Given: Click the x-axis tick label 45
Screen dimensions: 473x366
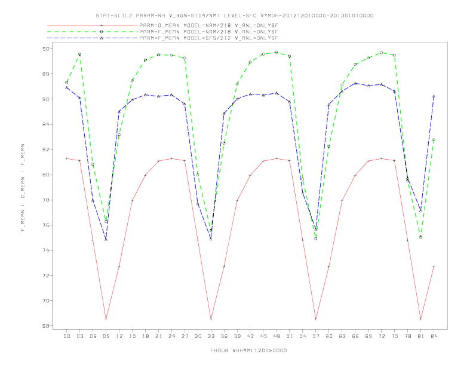Looking at the screenshot, I should click(x=263, y=336).
